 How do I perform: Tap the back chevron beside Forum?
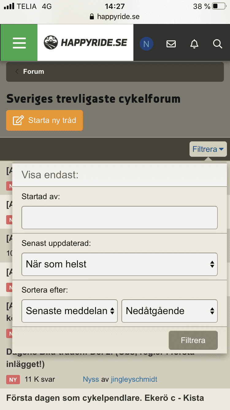point(17,72)
